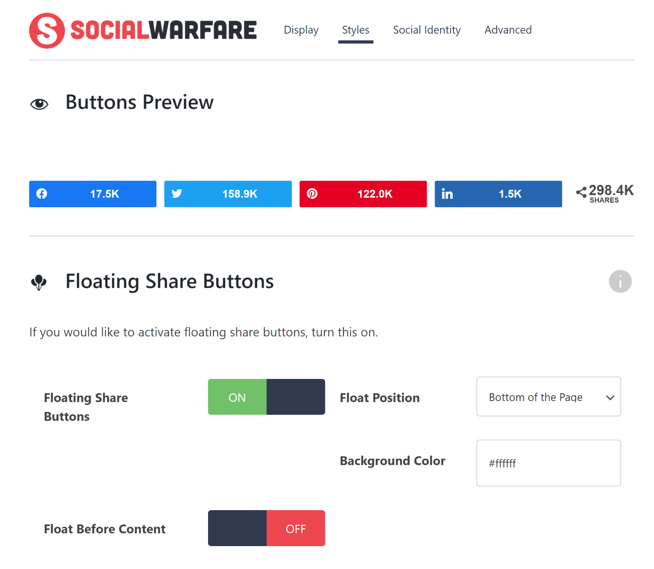
Task: Click the Background Color #ffffff field
Action: [x=549, y=463]
